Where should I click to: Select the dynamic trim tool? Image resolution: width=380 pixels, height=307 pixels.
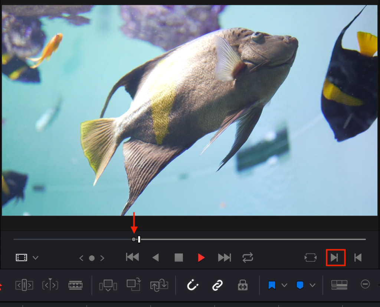click(x=50, y=285)
